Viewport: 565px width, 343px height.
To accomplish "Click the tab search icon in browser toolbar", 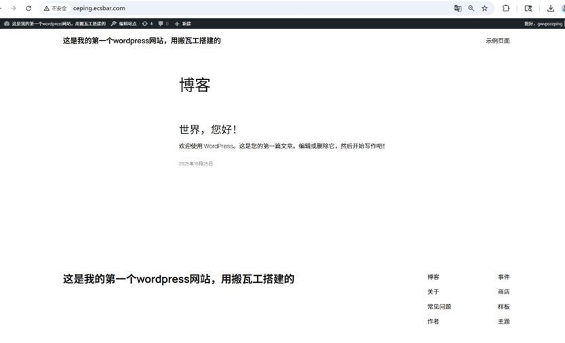I will tap(528, 8).
